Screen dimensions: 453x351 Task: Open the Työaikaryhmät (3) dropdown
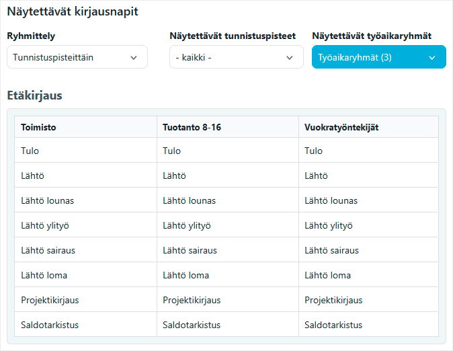click(378, 58)
